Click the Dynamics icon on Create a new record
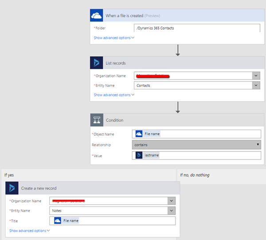266x240 pixels. [12, 188]
